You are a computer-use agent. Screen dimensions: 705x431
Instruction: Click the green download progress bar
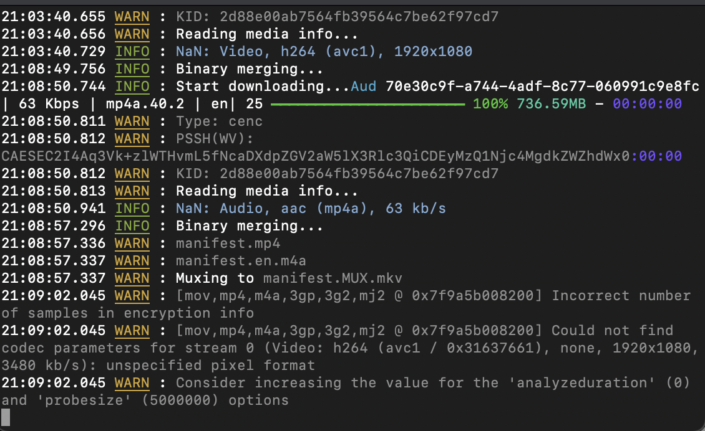point(368,104)
